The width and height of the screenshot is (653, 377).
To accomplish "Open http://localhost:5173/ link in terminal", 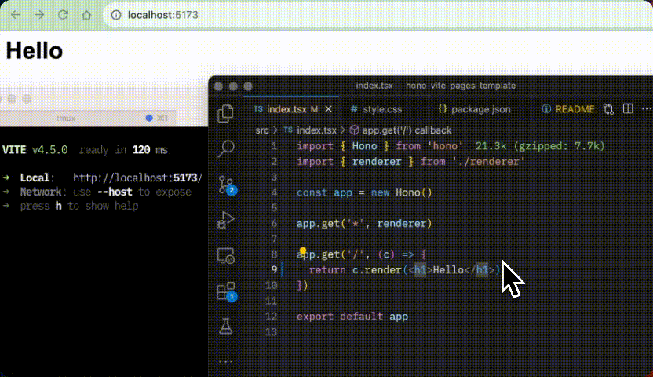I will click(x=138, y=178).
